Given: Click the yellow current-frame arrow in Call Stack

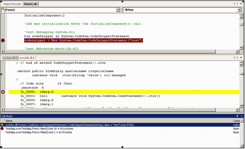Looking at the screenshot, I should (x=2, y=125).
